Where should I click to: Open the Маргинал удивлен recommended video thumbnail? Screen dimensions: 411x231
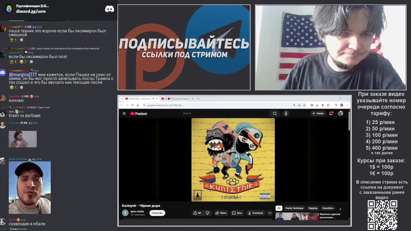297,216
